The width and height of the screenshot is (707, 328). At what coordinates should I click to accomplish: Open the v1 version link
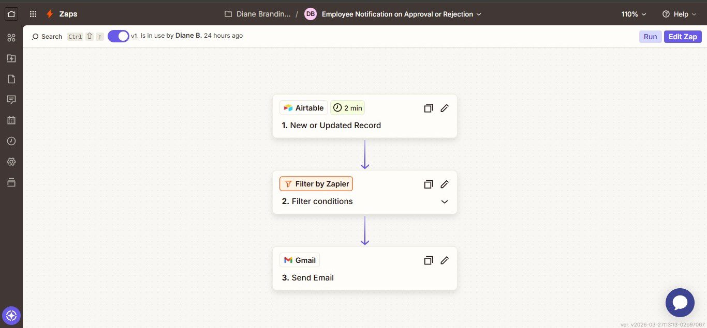134,36
